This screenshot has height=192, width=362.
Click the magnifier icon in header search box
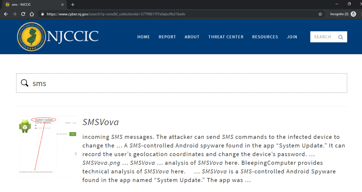click(340, 37)
